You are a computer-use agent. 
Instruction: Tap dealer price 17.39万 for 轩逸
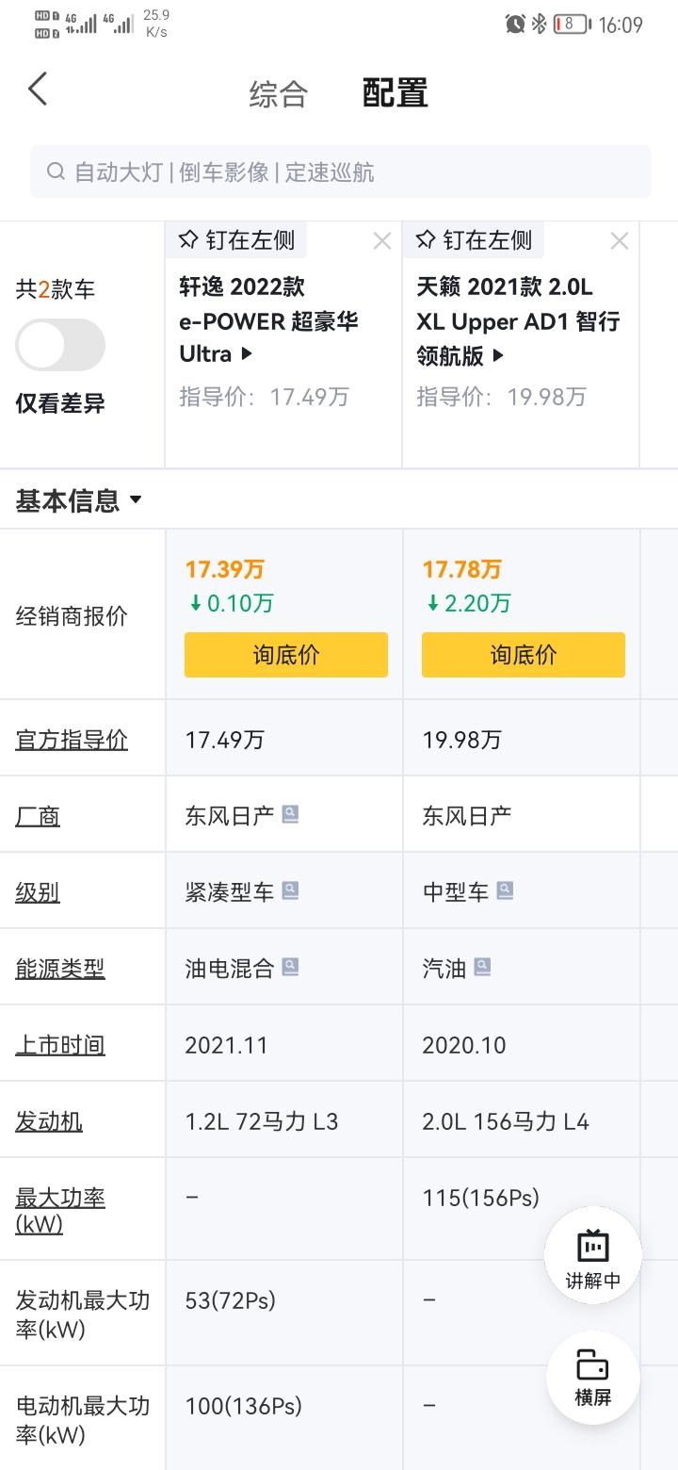[225, 569]
